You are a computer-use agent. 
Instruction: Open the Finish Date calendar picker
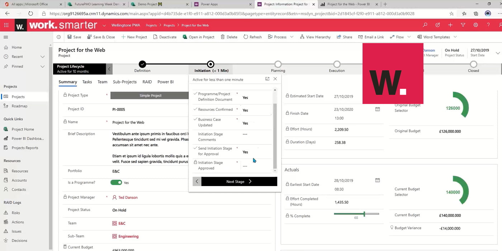pyautogui.click(x=378, y=109)
